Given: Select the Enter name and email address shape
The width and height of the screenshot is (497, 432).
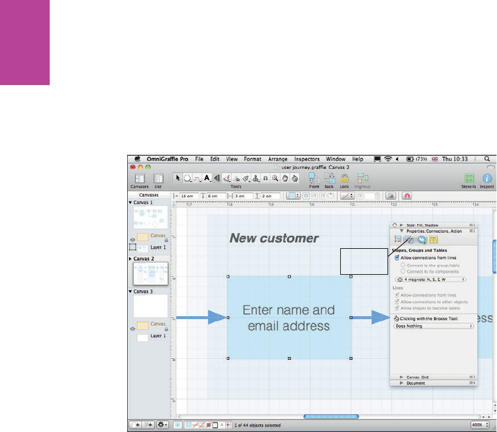Looking at the screenshot, I should (x=289, y=317).
